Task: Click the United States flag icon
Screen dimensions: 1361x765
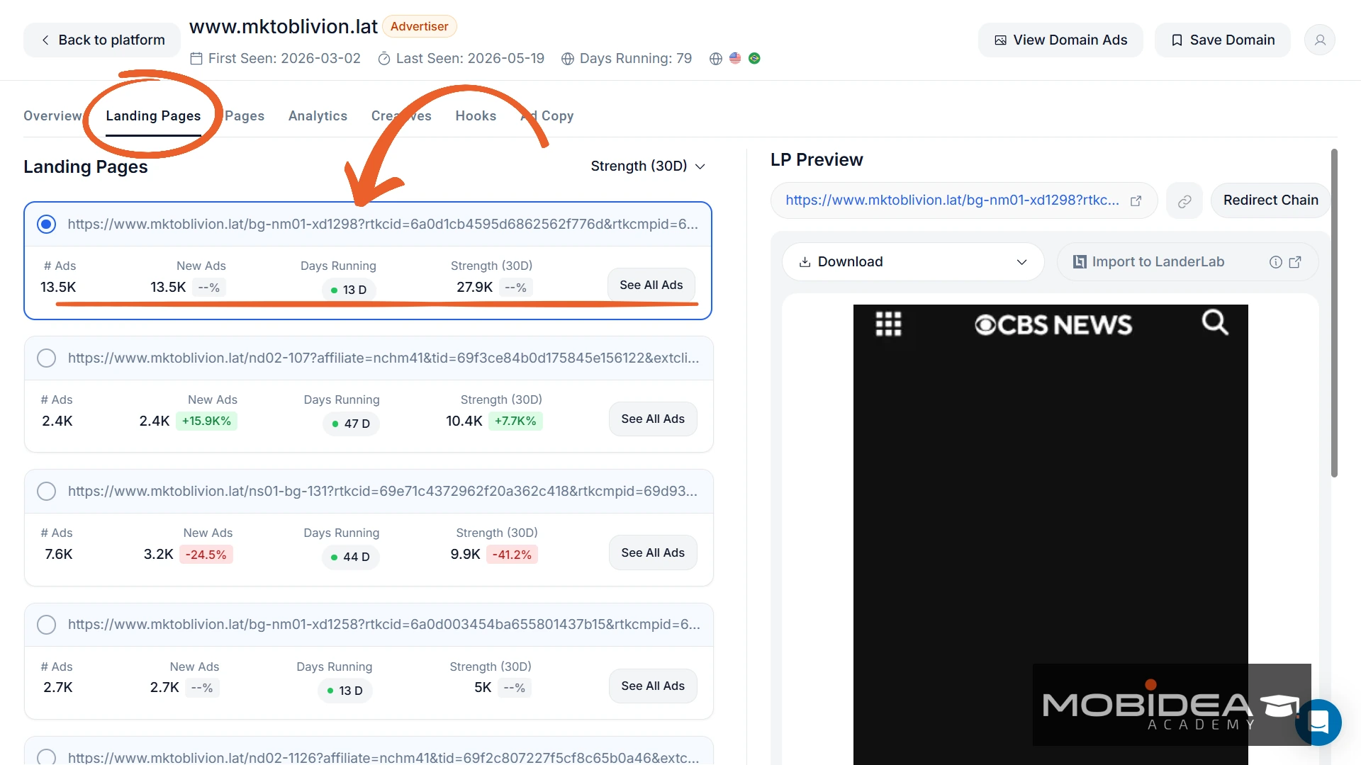Action: click(735, 58)
